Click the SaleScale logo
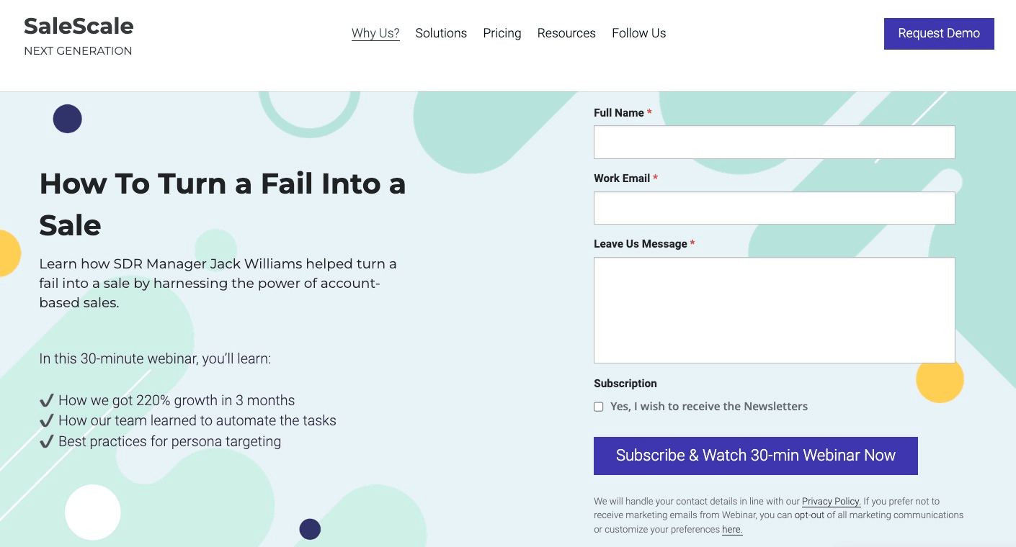The width and height of the screenshot is (1016, 547). click(79, 27)
